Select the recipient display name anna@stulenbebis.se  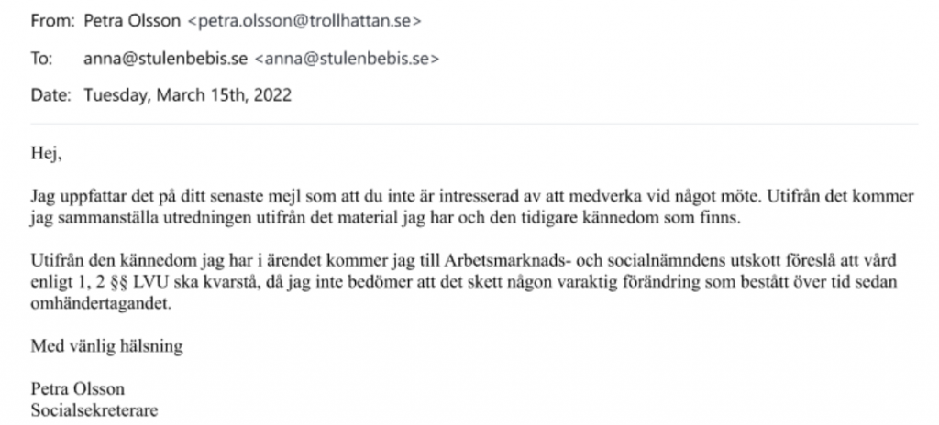(165, 59)
